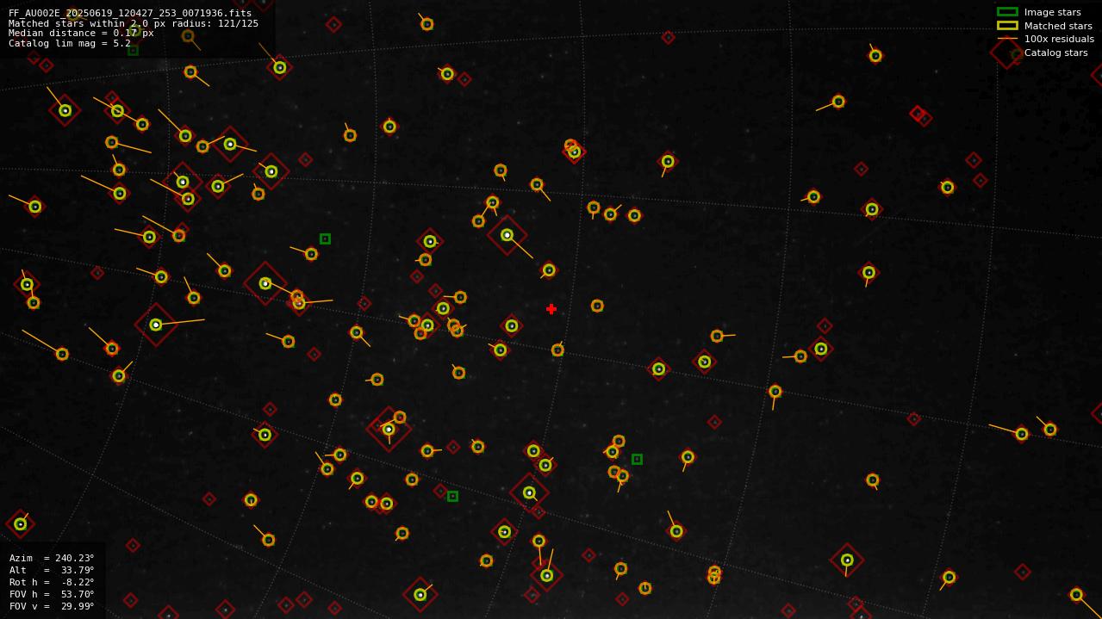The image size is (1102, 619).
Task: Click the 'Azim = 240.23°' readout
Action: tap(52, 558)
